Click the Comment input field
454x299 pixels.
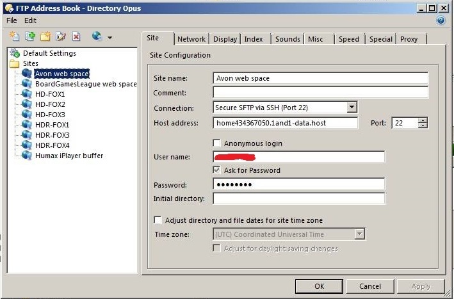pos(320,92)
